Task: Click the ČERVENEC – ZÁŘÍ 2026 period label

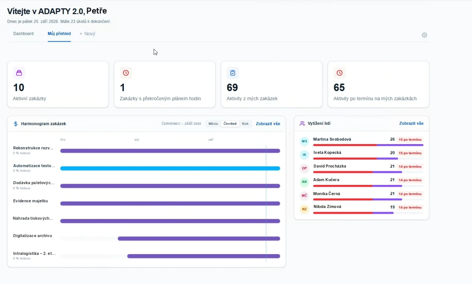Action: pyautogui.click(x=181, y=124)
